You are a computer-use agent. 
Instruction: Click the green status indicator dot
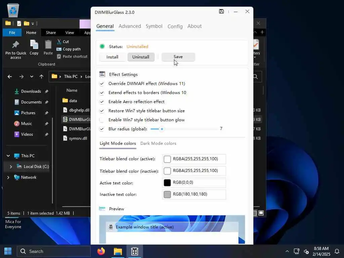click(x=102, y=46)
